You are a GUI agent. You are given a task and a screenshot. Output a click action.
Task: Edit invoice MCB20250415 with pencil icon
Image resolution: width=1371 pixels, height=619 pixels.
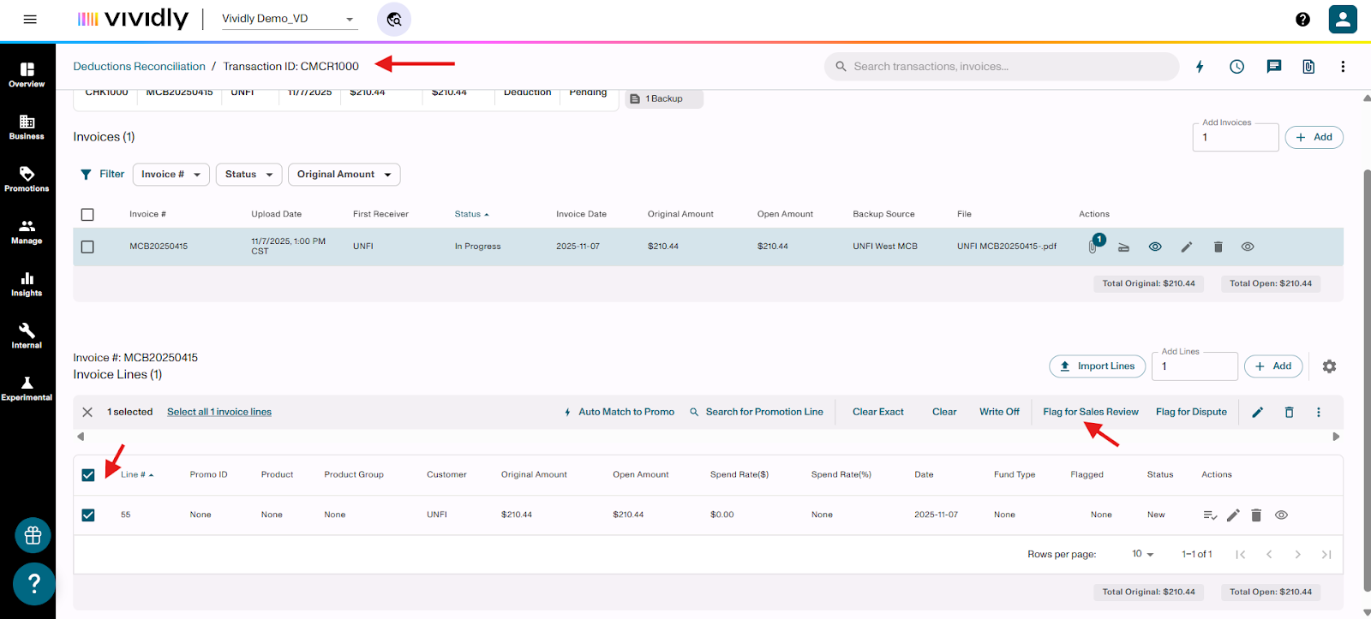(x=1186, y=247)
